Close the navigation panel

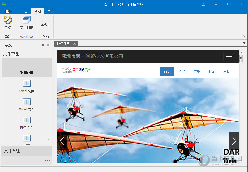point(48,45)
